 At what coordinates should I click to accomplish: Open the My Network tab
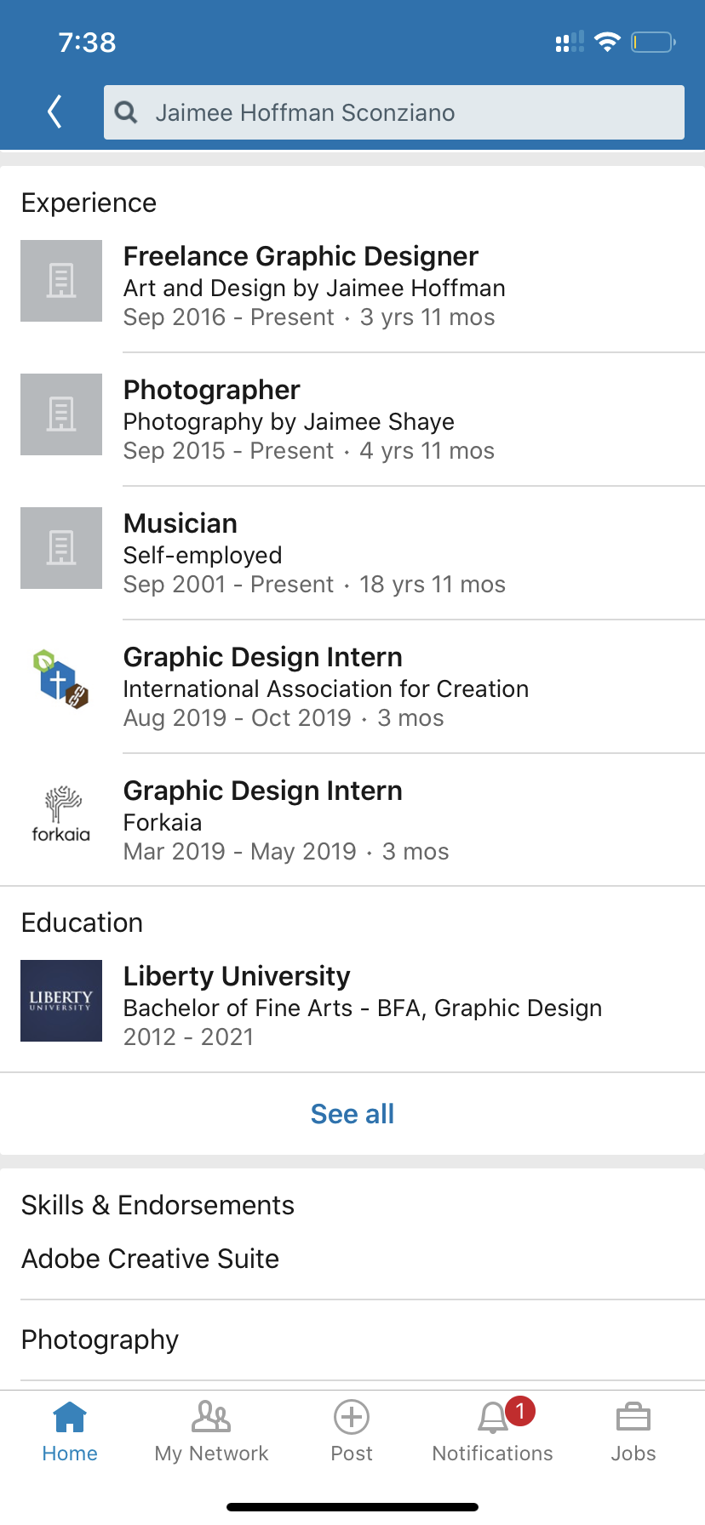click(211, 1431)
